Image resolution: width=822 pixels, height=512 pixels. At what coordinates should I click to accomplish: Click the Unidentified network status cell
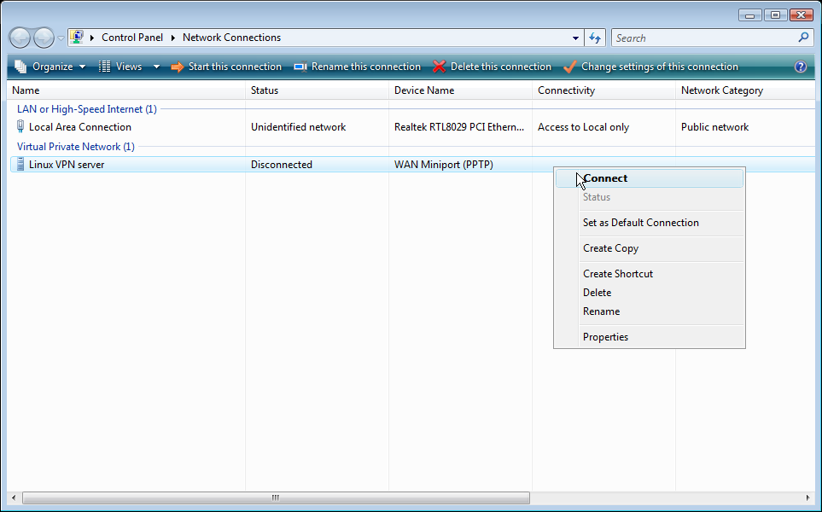[x=298, y=127]
